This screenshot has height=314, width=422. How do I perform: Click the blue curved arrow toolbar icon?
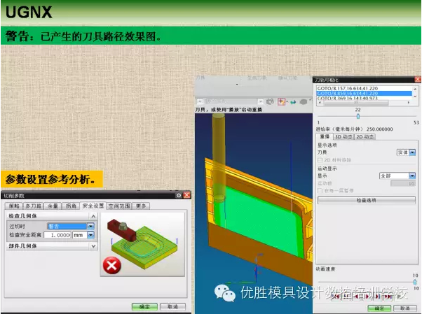293,102
